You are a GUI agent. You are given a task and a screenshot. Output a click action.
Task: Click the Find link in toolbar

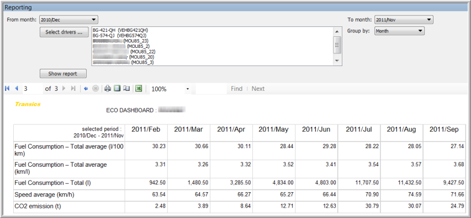[x=237, y=89]
